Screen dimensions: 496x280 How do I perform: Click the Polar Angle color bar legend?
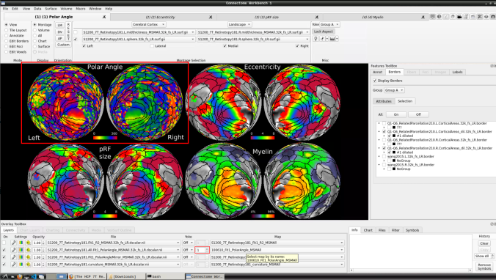point(105,137)
